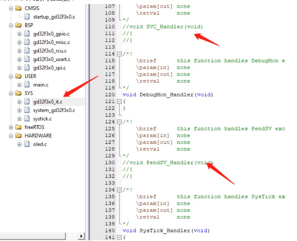297x241 pixels.
Task: Select oled.c file name
Action: pos(40,145)
